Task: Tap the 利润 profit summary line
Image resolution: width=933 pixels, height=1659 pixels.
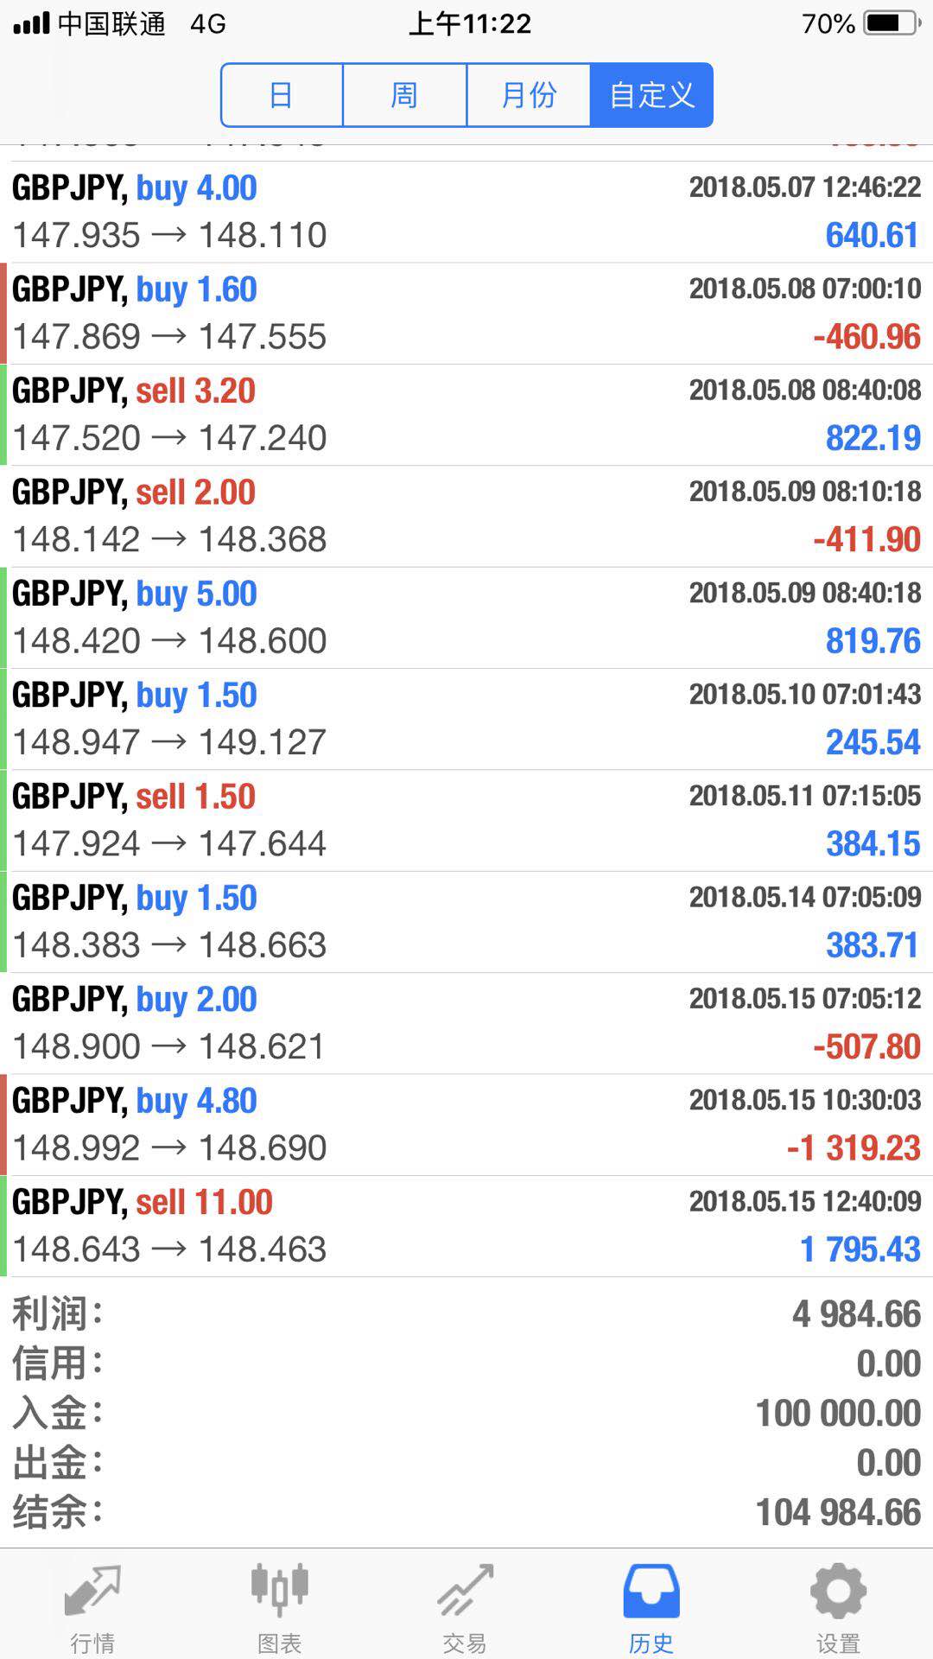Action: [466, 1314]
